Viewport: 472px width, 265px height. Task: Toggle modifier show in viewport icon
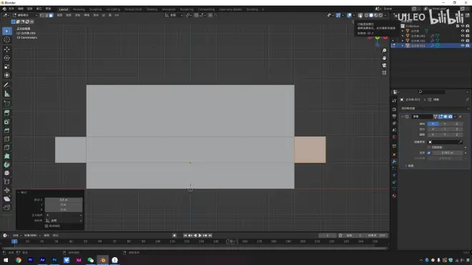pyautogui.click(x=446, y=116)
